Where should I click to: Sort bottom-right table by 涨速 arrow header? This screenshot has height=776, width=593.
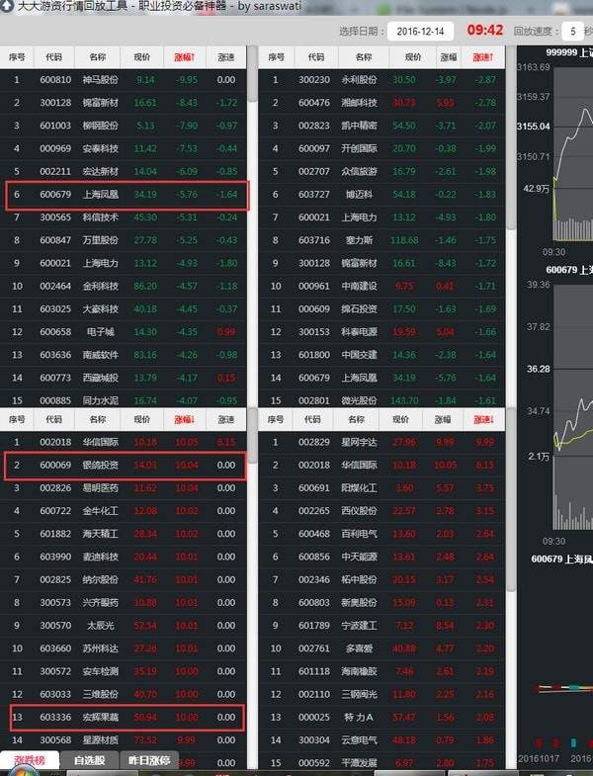(483, 418)
